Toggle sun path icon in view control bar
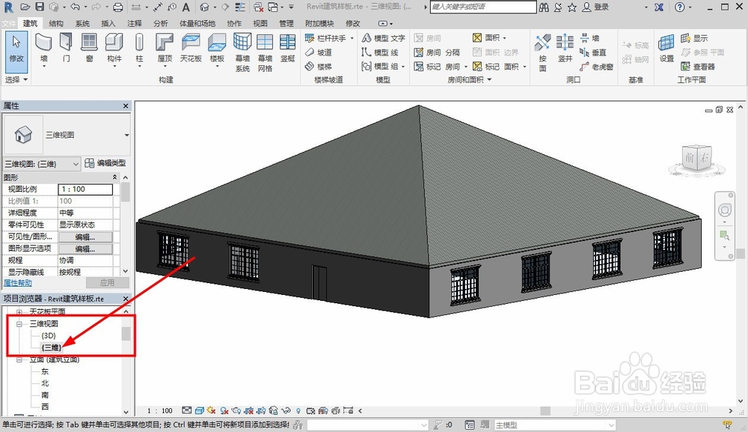Viewport: 748px width, 432px height. (212, 410)
